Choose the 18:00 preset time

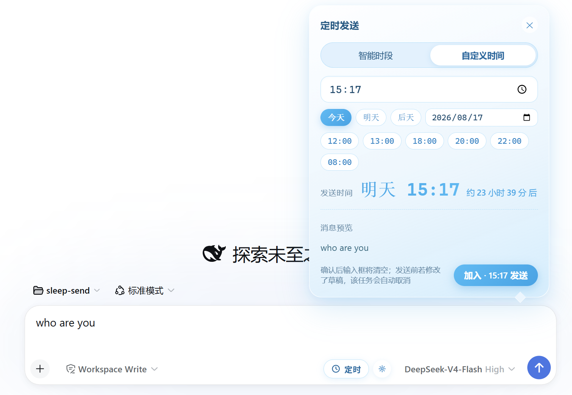pyautogui.click(x=425, y=141)
